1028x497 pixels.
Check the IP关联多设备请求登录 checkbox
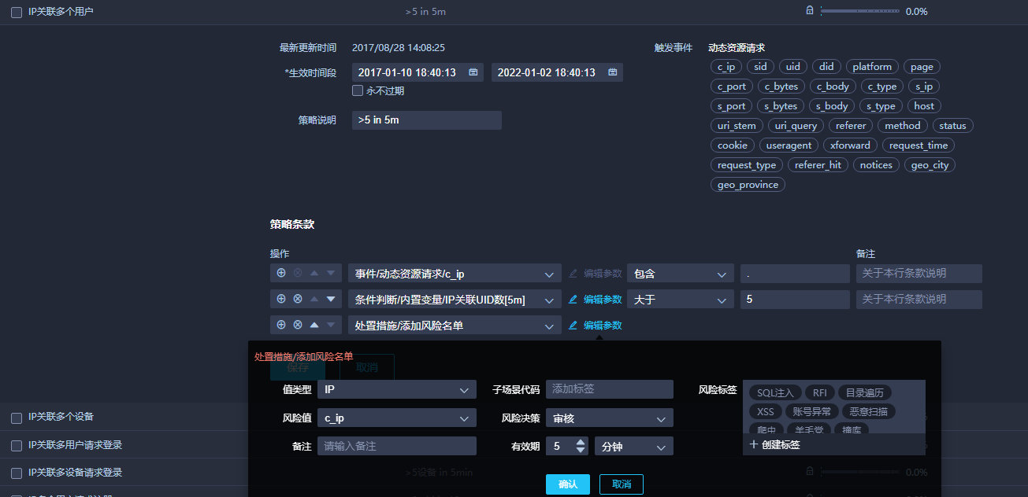pos(17,473)
